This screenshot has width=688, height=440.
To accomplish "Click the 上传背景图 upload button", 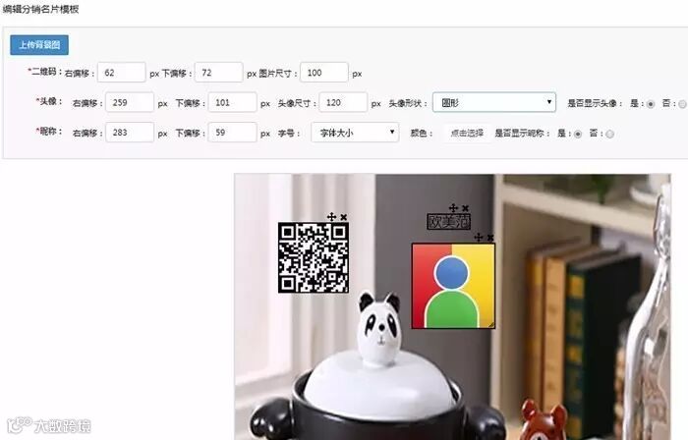I will (39, 45).
